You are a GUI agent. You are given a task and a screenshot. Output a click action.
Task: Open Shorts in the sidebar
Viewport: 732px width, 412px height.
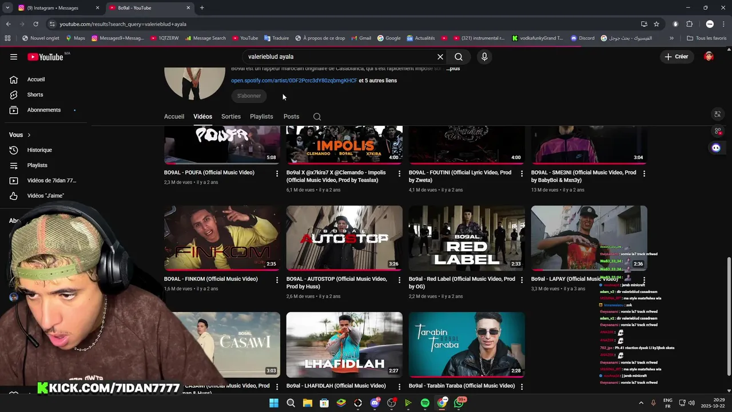point(35,94)
